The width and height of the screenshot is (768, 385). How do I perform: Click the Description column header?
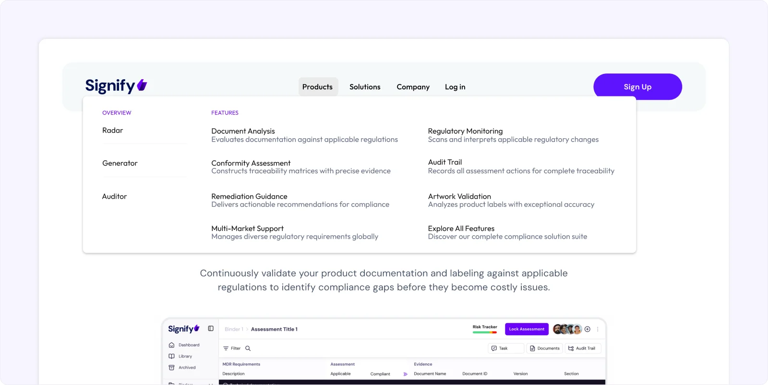pyautogui.click(x=233, y=373)
